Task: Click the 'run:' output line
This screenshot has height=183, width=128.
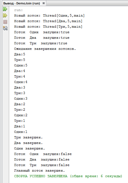Action: pos(18,10)
